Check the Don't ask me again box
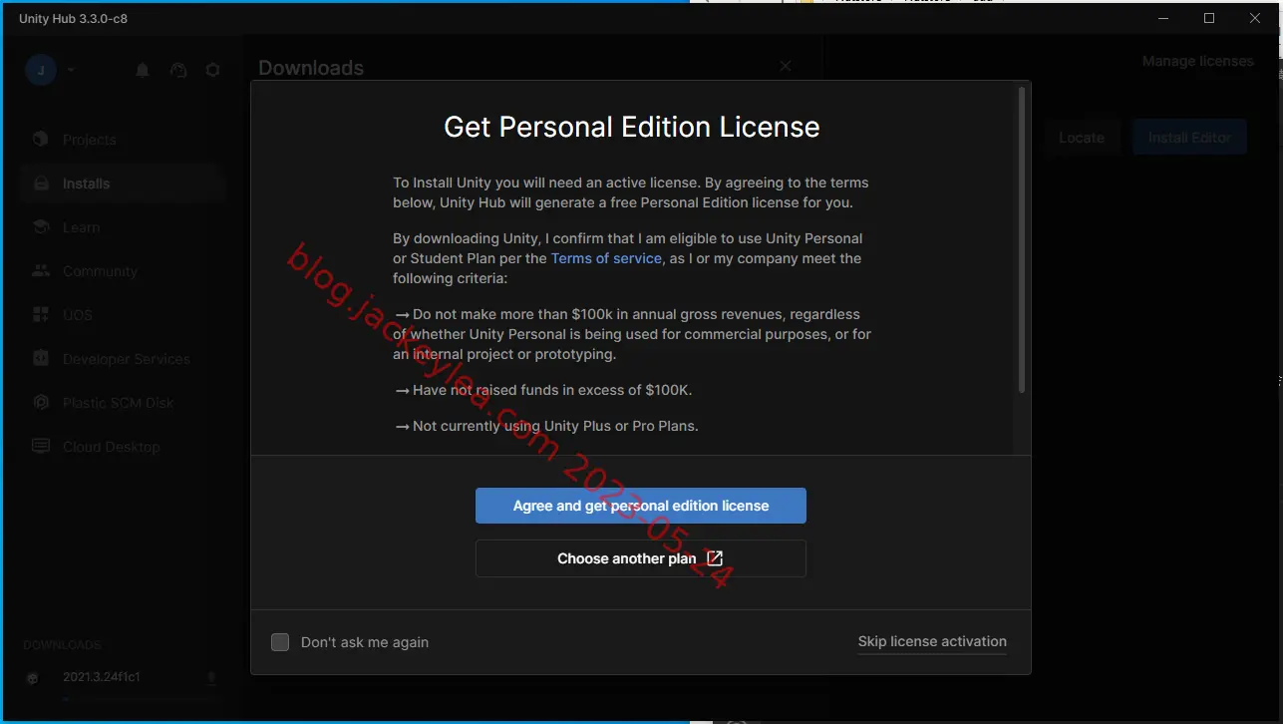Image resolution: width=1283 pixels, height=724 pixels. [280, 642]
